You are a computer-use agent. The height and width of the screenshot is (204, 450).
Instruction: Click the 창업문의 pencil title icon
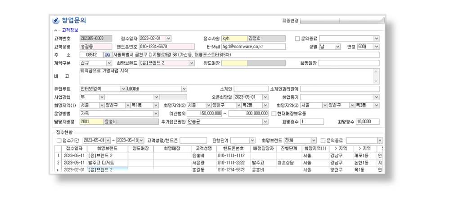click(x=56, y=21)
